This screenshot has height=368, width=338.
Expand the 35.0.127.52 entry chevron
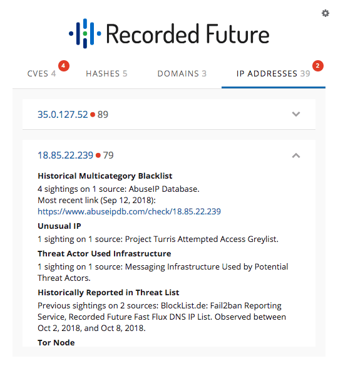tap(296, 114)
